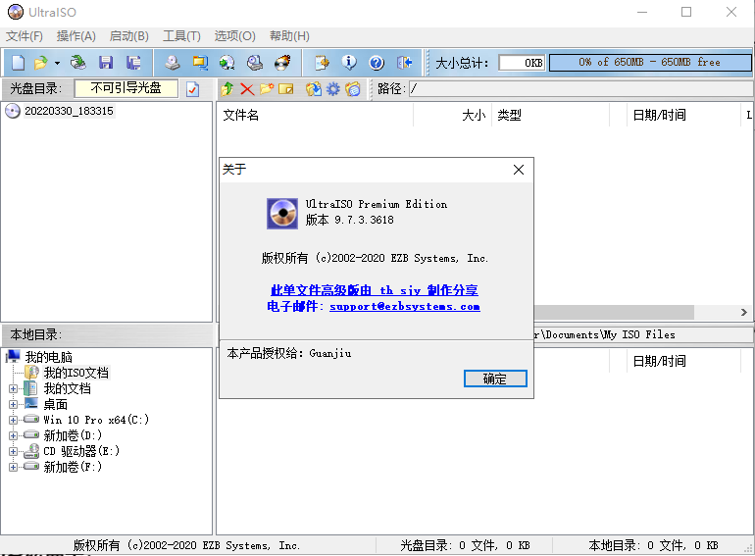Click the New file toolbar icon
755x556 pixels.
pyautogui.click(x=18, y=63)
